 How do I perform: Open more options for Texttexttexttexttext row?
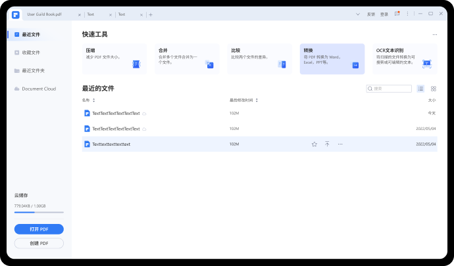point(340,144)
